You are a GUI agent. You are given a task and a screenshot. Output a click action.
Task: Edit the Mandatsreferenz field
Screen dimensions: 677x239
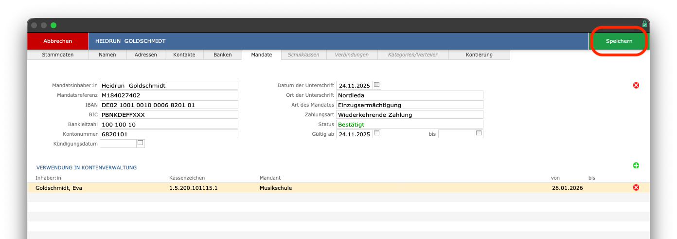[168, 95]
